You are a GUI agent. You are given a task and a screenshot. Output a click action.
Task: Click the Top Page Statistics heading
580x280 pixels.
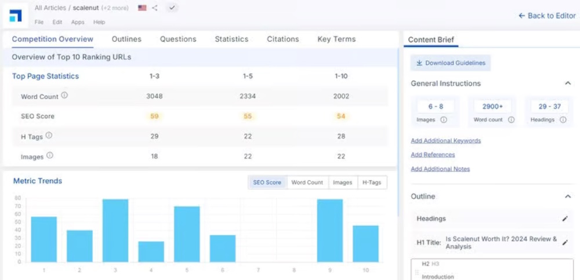point(45,76)
